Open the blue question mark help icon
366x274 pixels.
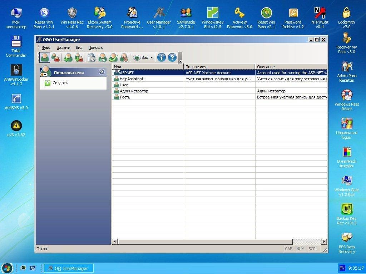pyautogui.click(x=172, y=57)
